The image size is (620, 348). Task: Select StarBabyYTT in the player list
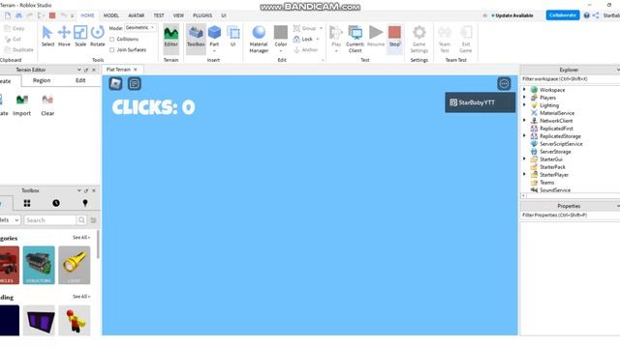(x=480, y=102)
